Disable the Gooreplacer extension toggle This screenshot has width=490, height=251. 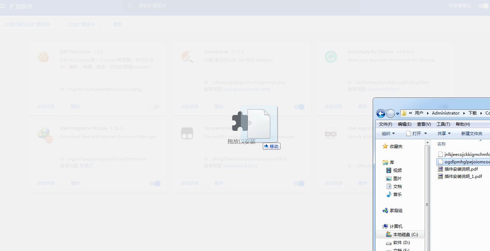(299, 107)
